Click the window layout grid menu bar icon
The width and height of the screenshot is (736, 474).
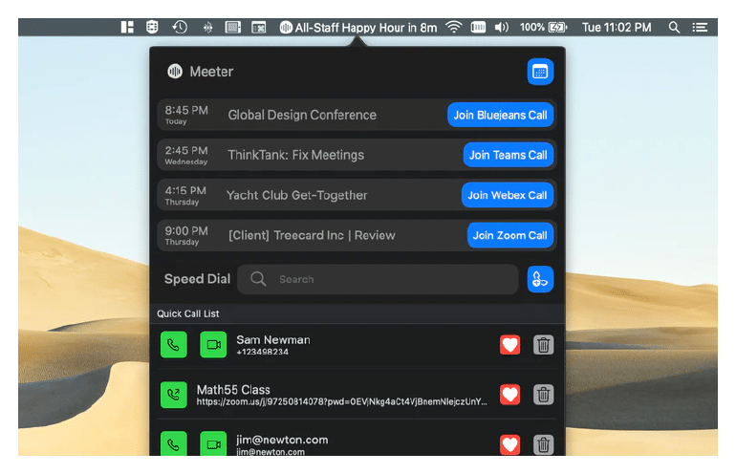click(127, 27)
